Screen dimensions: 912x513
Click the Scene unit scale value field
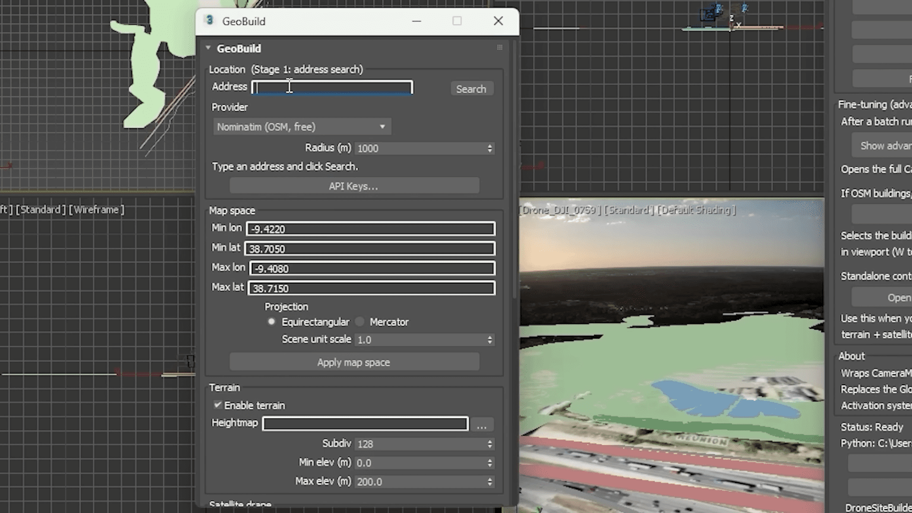pyautogui.click(x=420, y=340)
